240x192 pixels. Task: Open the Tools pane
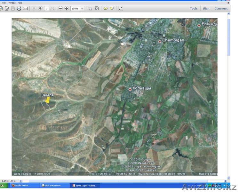tap(194, 8)
